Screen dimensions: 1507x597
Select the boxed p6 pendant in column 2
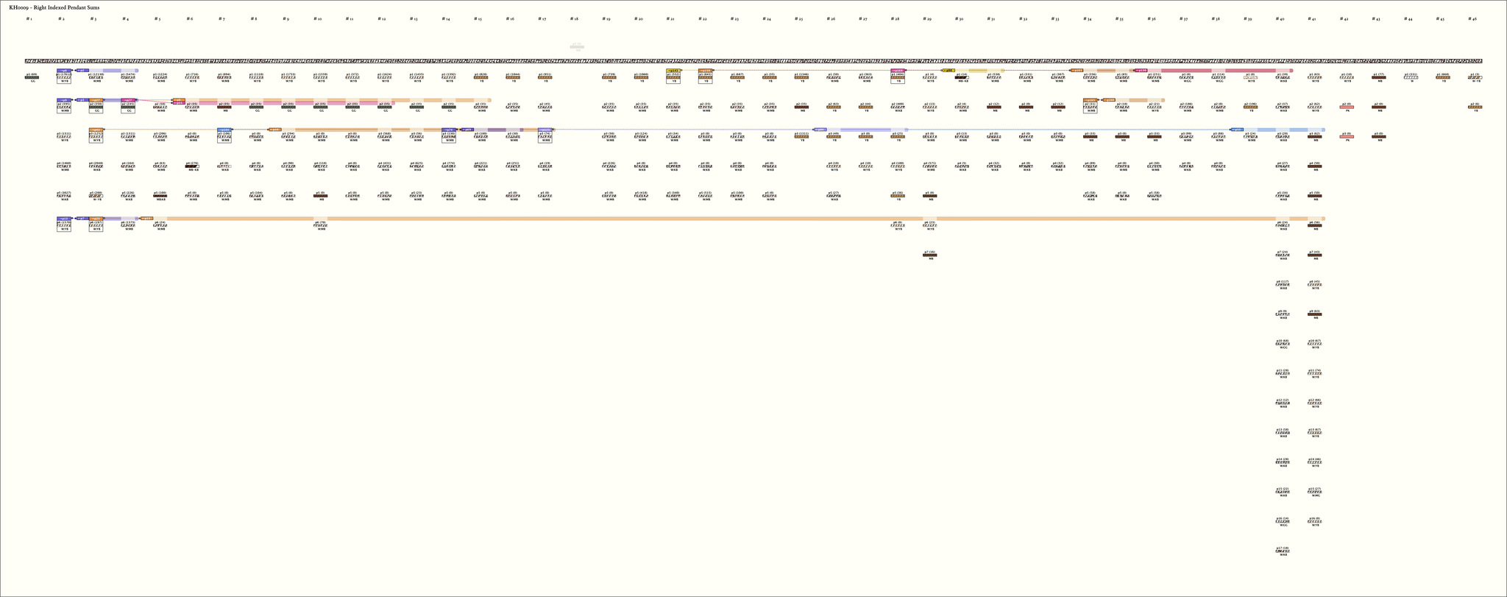point(65,225)
